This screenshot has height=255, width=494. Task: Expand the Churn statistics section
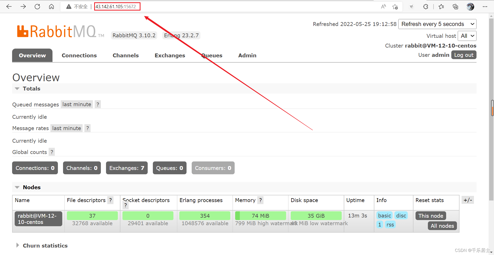tap(42, 245)
